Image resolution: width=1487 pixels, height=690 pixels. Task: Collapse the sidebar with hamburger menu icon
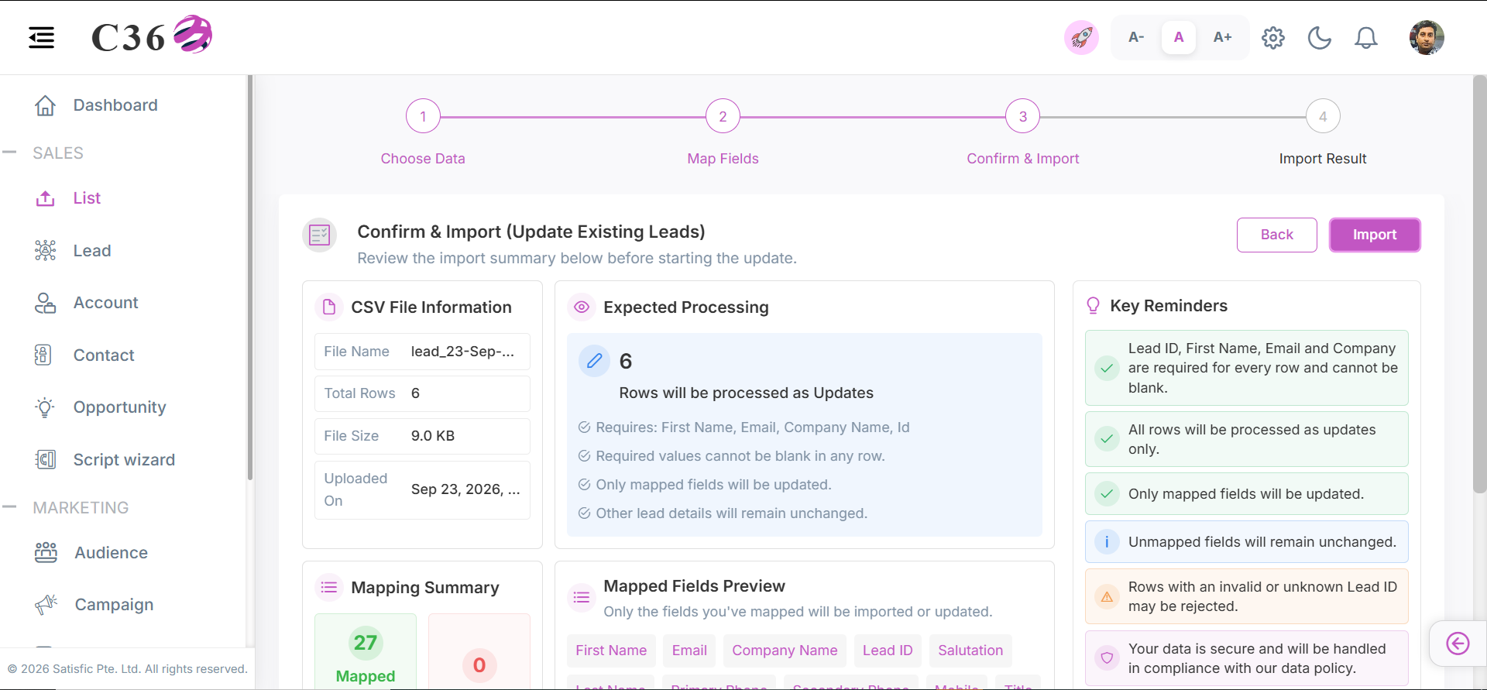[x=42, y=37]
